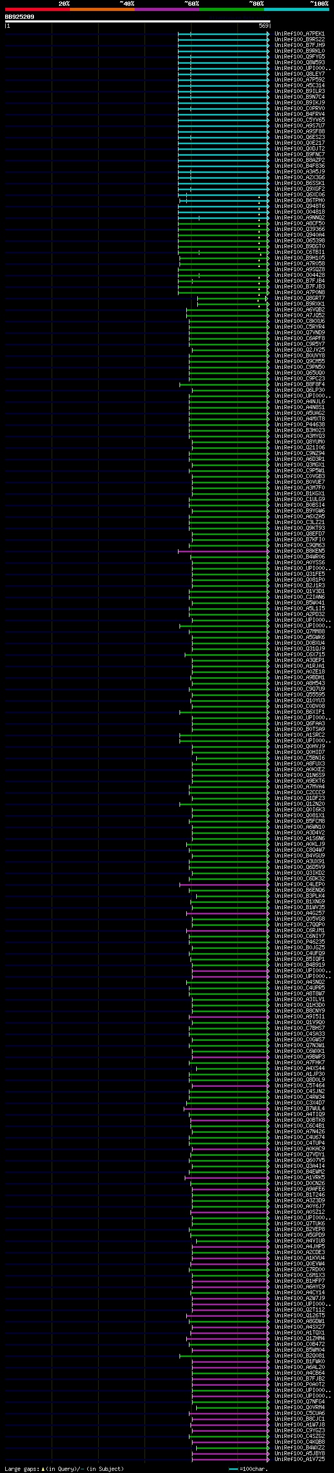
Task: Click the yellow gap marker in UniRef100_B9RXK1 row
Action: 259,305
